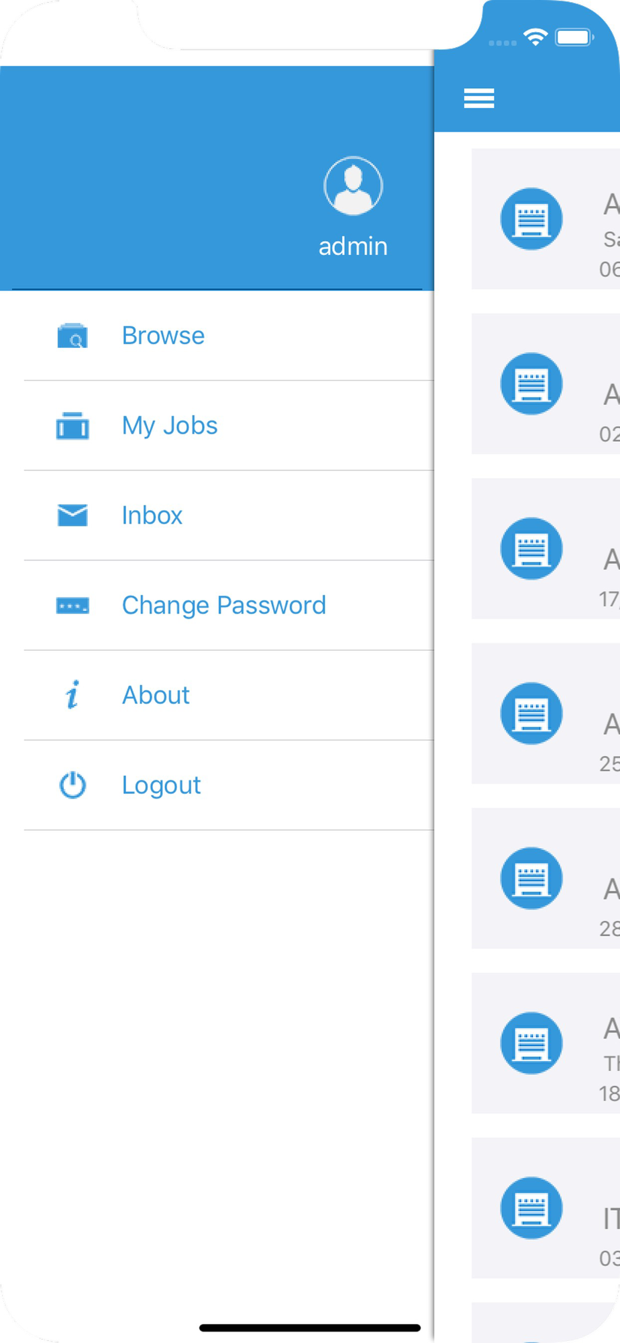
Task: Click the About info icon
Action: 72,695
